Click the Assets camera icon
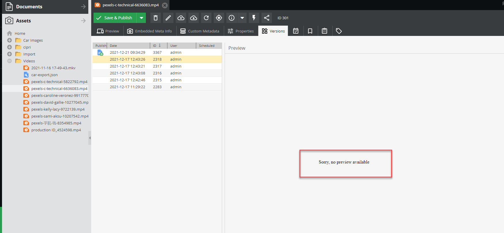 pyautogui.click(x=9, y=20)
